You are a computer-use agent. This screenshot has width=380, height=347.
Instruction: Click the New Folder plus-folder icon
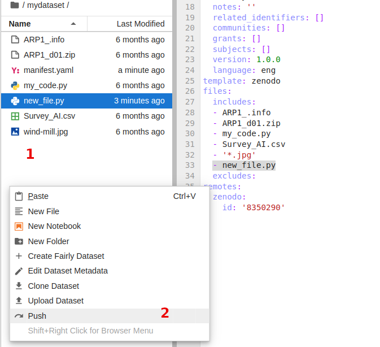(x=19, y=241)
